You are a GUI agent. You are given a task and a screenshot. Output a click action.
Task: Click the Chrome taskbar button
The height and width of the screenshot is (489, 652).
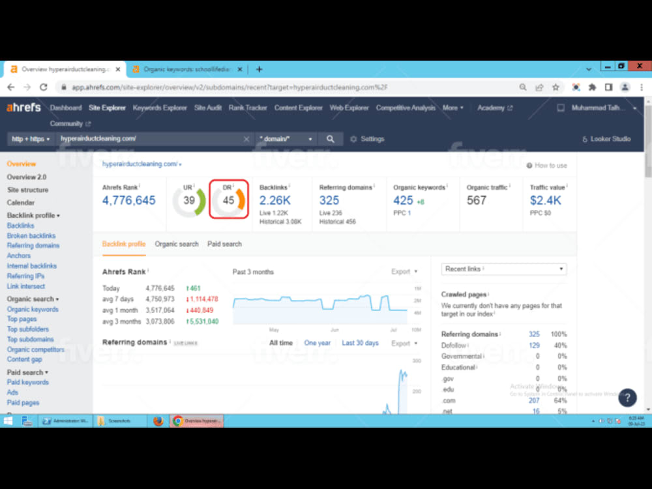tap(196, 421)
